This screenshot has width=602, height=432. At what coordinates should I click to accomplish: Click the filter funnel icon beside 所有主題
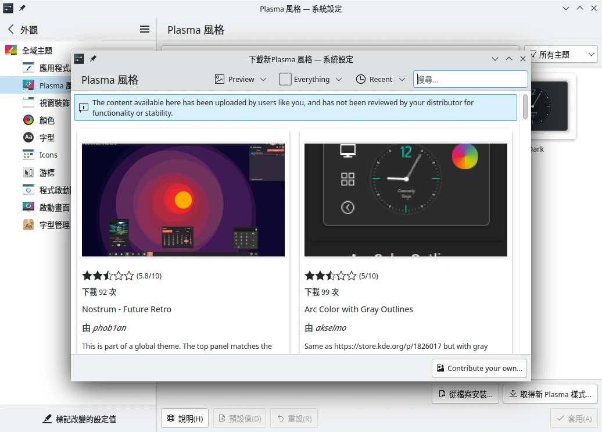(533, 55)
